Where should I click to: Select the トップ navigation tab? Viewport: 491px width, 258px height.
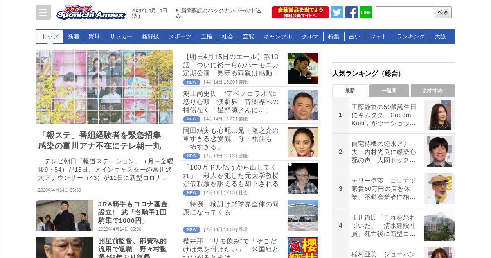pyautogui.click(x=50, y=36)
